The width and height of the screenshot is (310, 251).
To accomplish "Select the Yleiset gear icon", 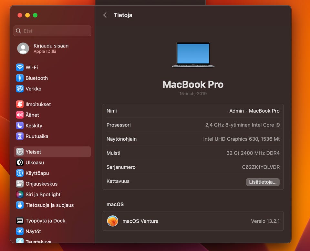I will tap(20, 152).
